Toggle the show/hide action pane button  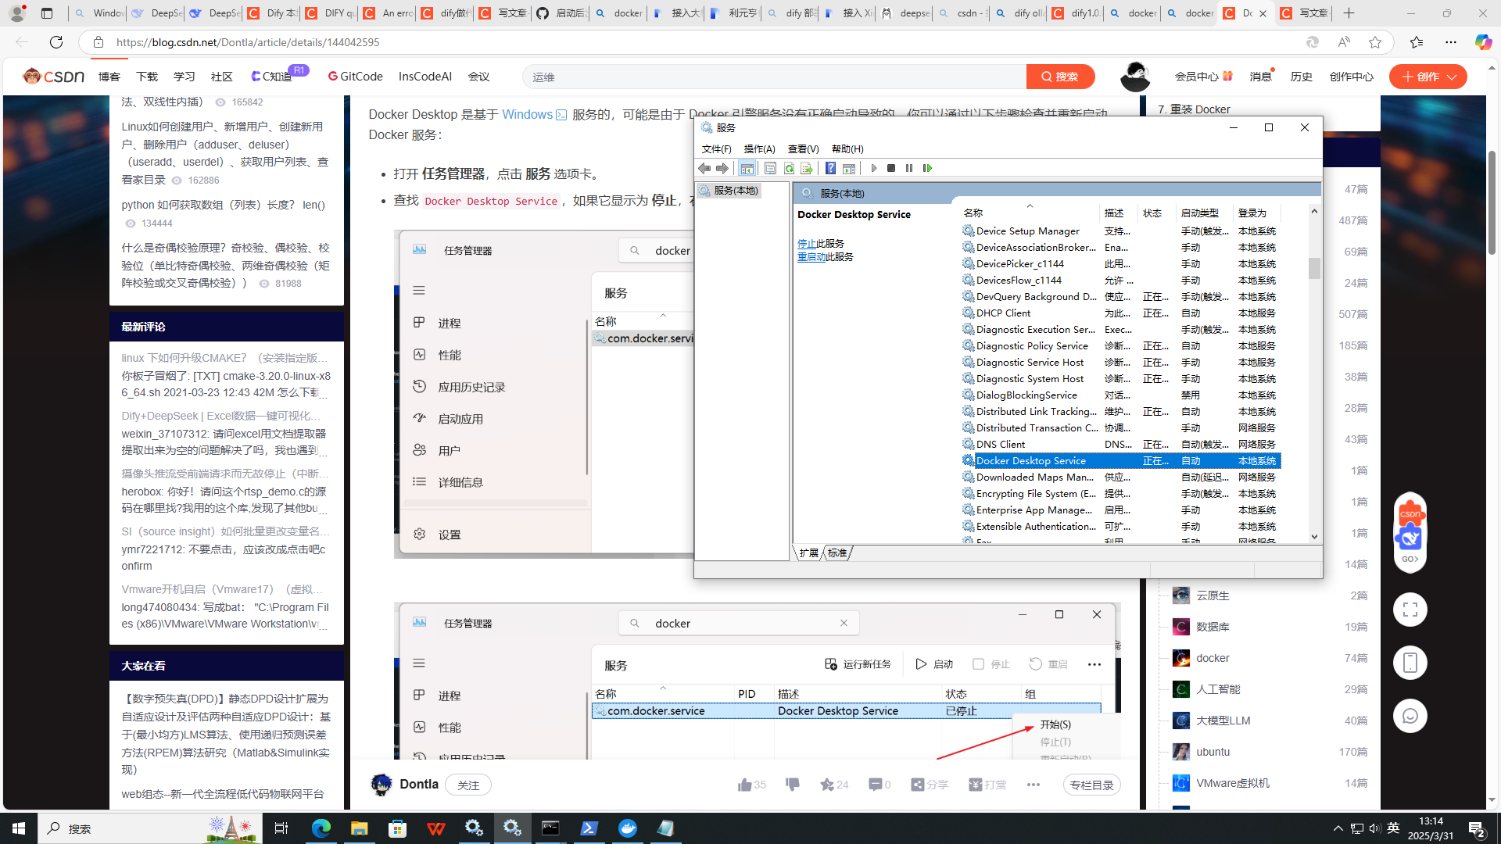(849, 168)
